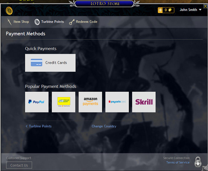Click the 0 points balance value

pos(166,10)
